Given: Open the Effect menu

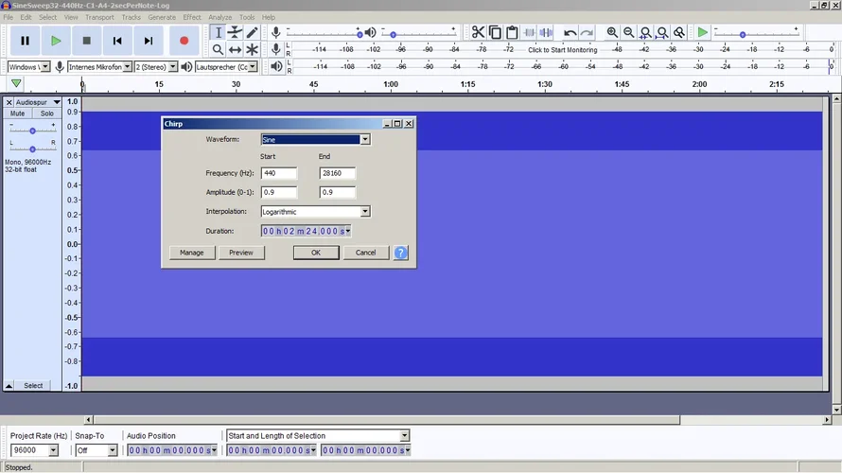Looking at the screenshot, I should click(192, 17).
